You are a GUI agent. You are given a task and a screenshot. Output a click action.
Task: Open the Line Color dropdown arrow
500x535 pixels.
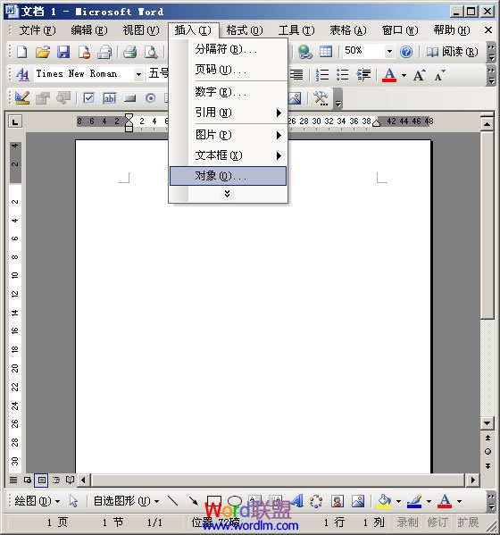[429, 501]
